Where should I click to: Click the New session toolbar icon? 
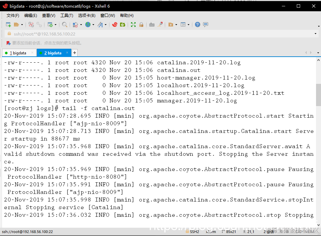coord(8,25)
